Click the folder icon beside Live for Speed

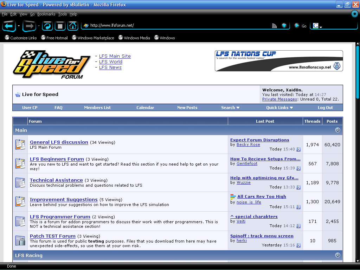[18, 95]
